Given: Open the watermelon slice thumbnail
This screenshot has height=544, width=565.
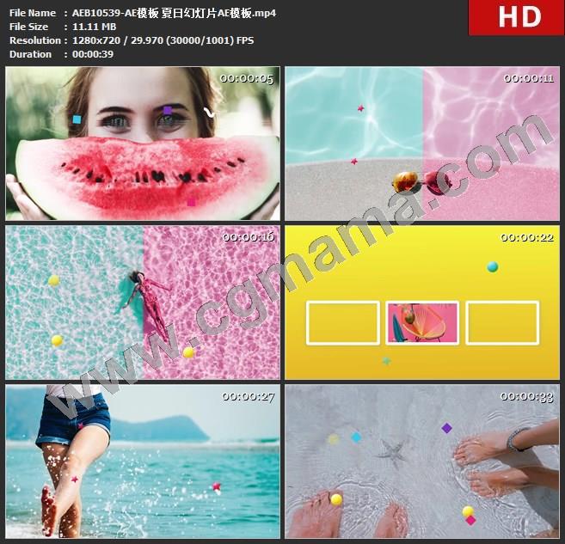Looking at the screenshot, I should click(x=143, y=144).
